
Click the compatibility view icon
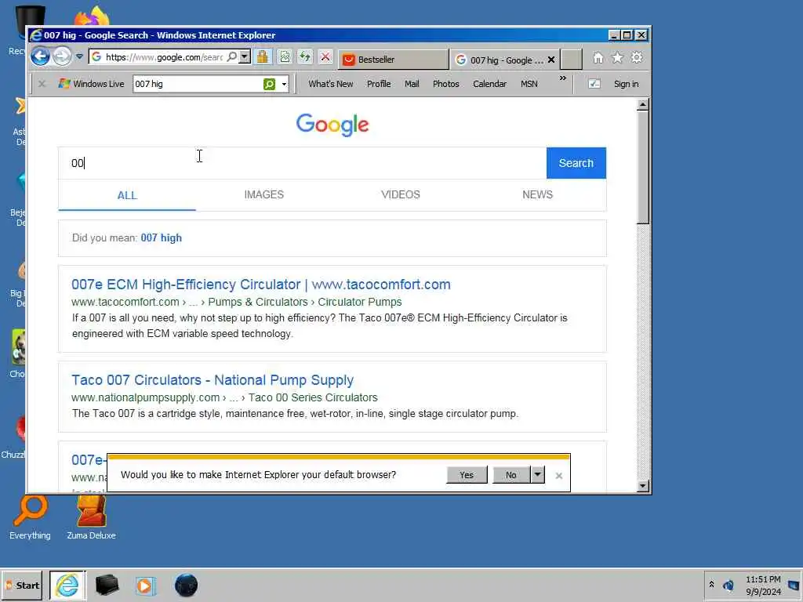285,56
